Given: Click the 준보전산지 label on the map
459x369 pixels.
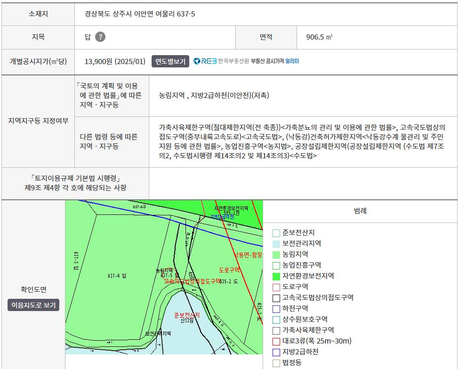Looking at the screenshot, I should click(x=187, y=315).
